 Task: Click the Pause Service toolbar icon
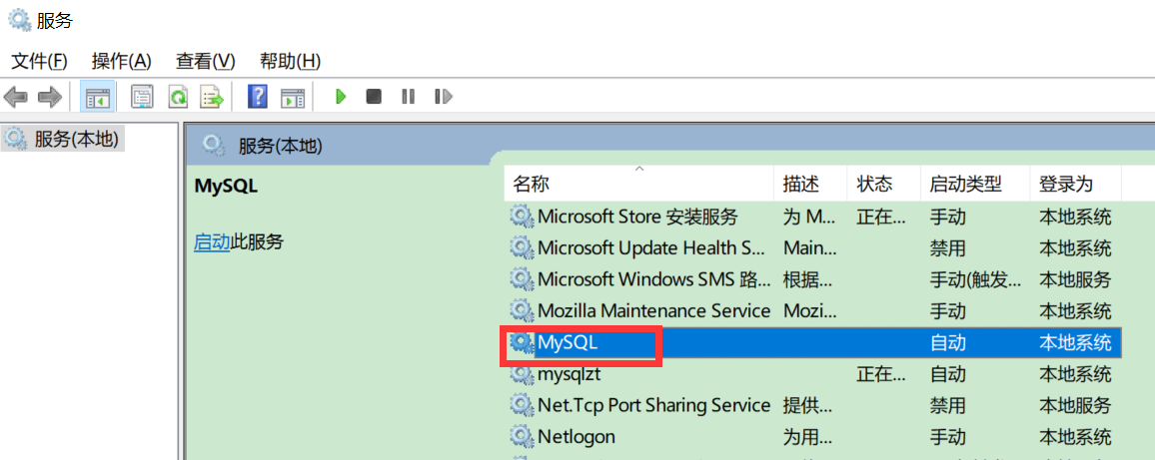point(408,97)
